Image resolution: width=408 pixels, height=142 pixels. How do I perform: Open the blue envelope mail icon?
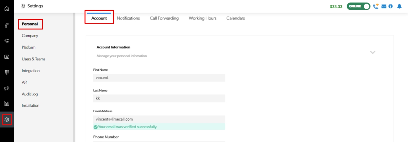[x=384, y=6]
